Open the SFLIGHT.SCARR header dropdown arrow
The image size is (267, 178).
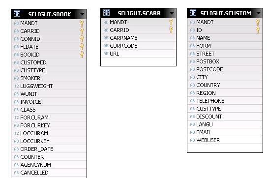pos(172,13)
